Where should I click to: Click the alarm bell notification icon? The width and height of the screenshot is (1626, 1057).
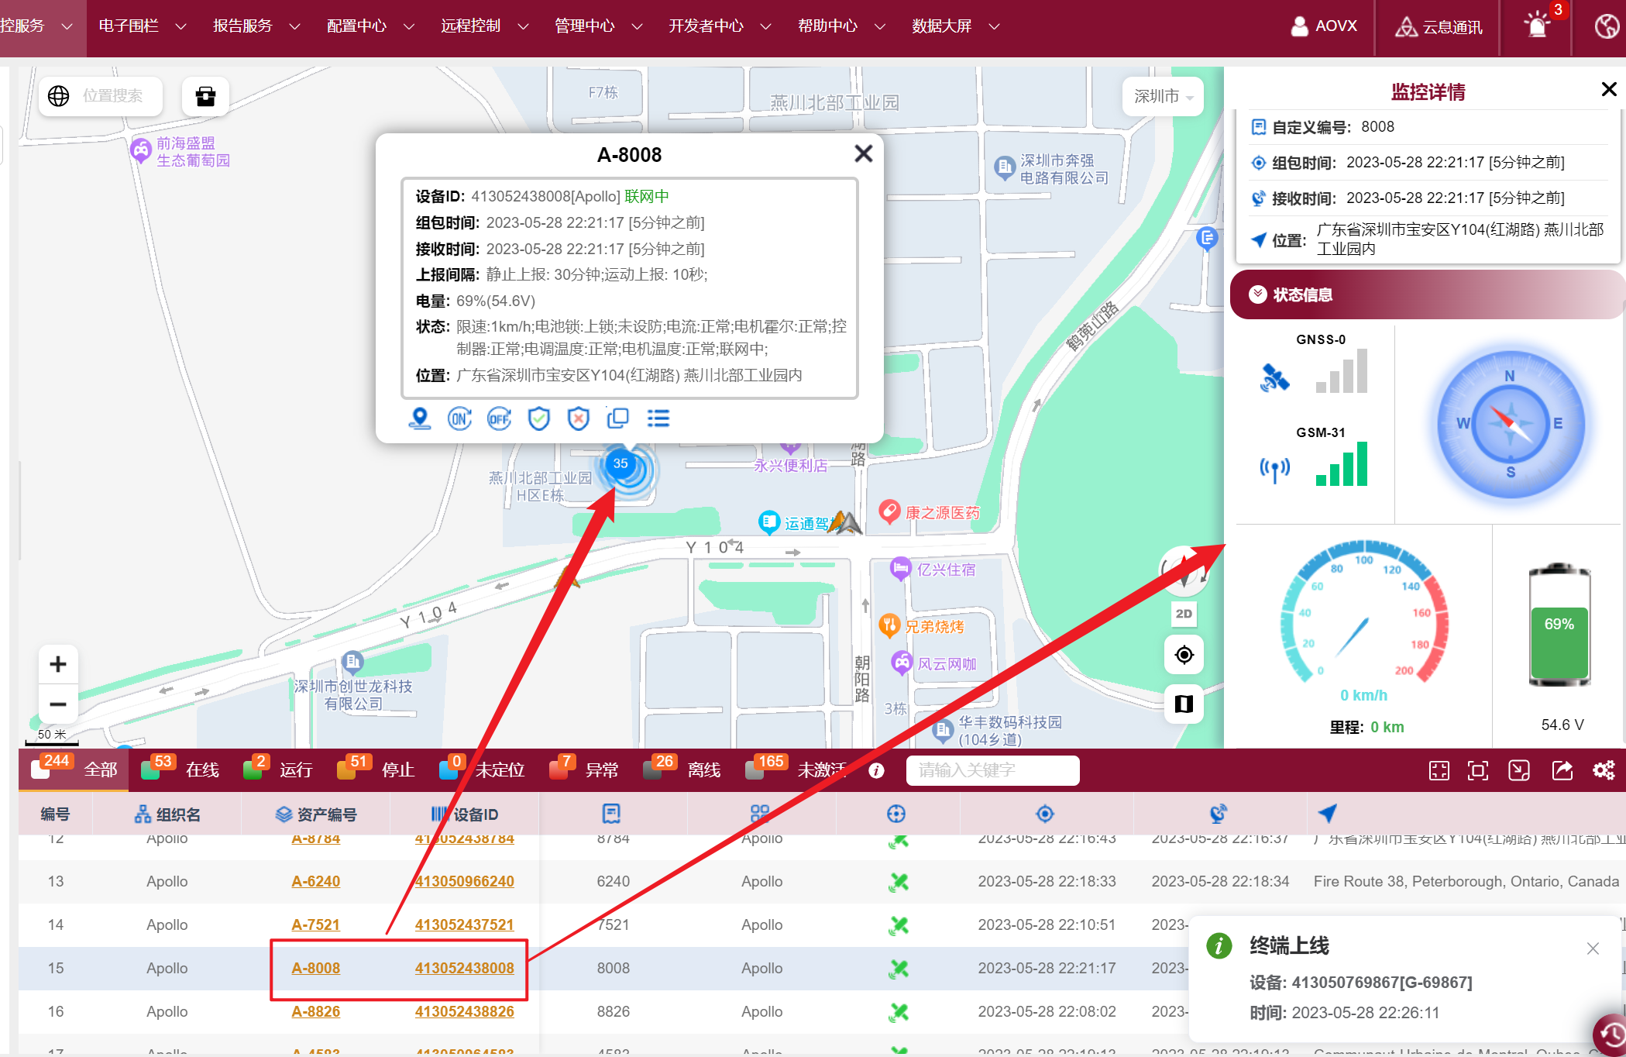tap(1537, 26)
